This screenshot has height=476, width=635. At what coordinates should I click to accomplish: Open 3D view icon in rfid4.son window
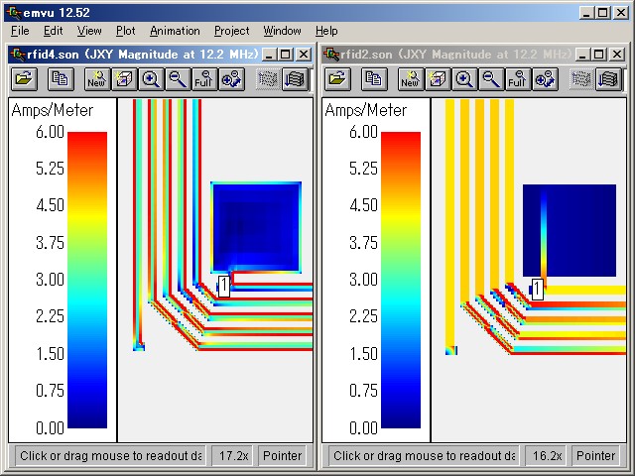(124, 79)
